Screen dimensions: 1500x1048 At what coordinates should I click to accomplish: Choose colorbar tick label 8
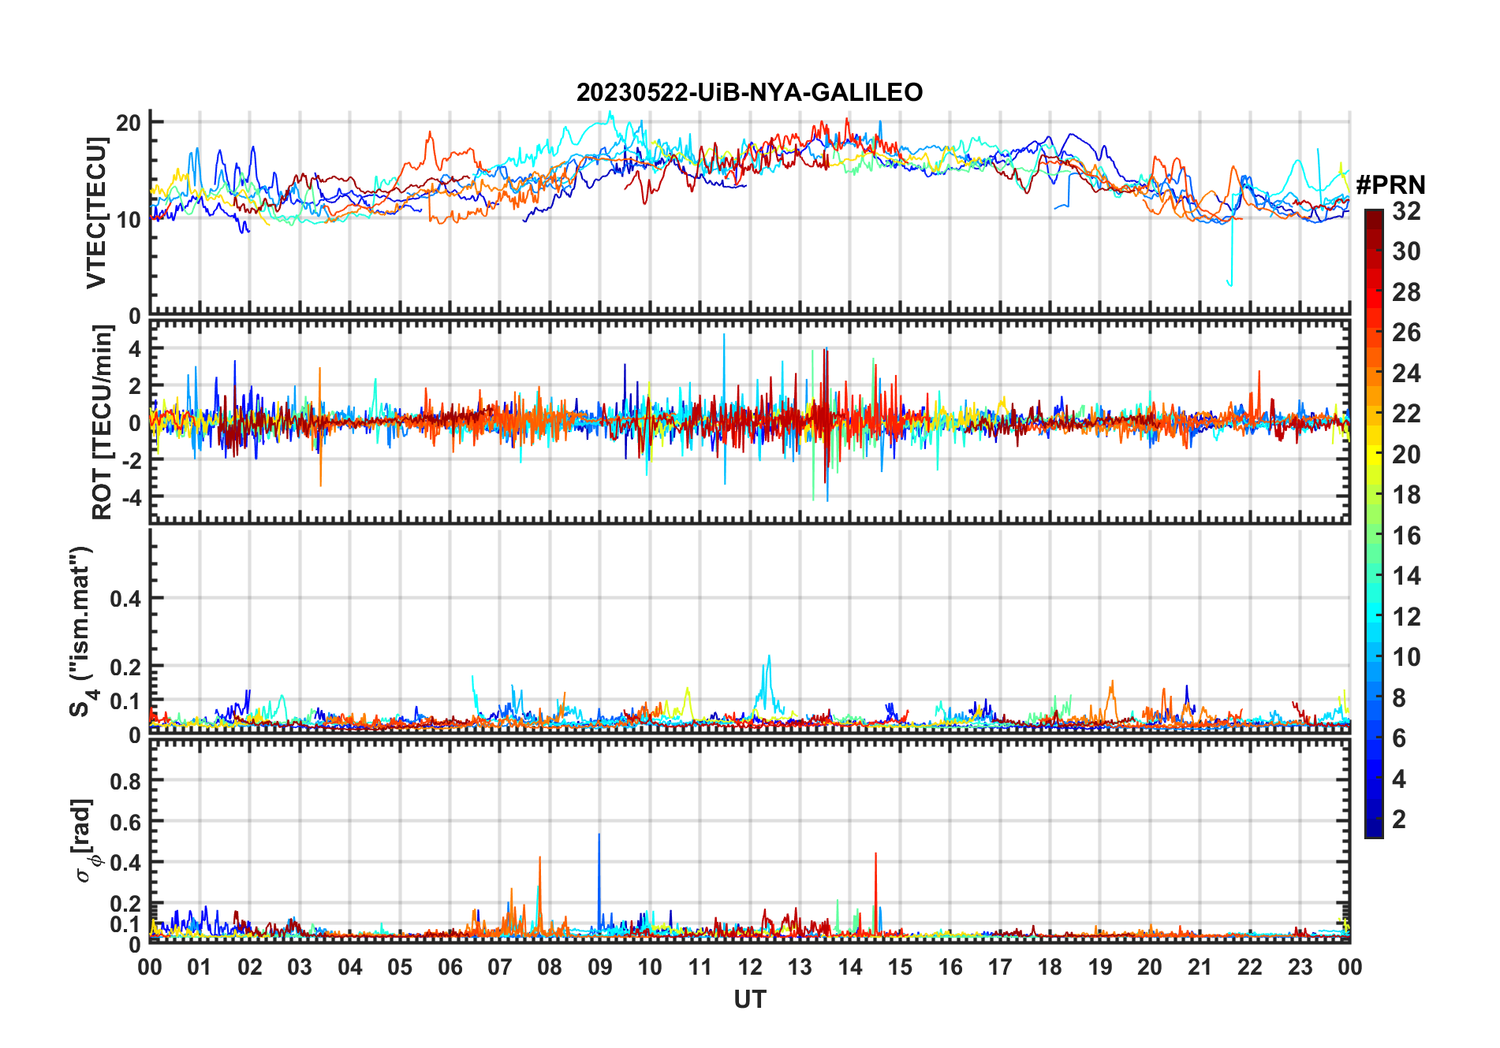pos(1399,697)
